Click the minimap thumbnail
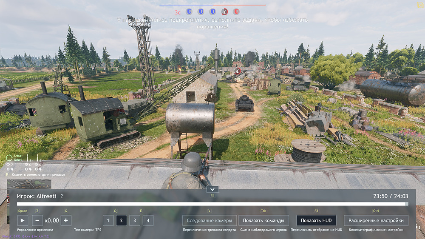 (x=29, y=185)
